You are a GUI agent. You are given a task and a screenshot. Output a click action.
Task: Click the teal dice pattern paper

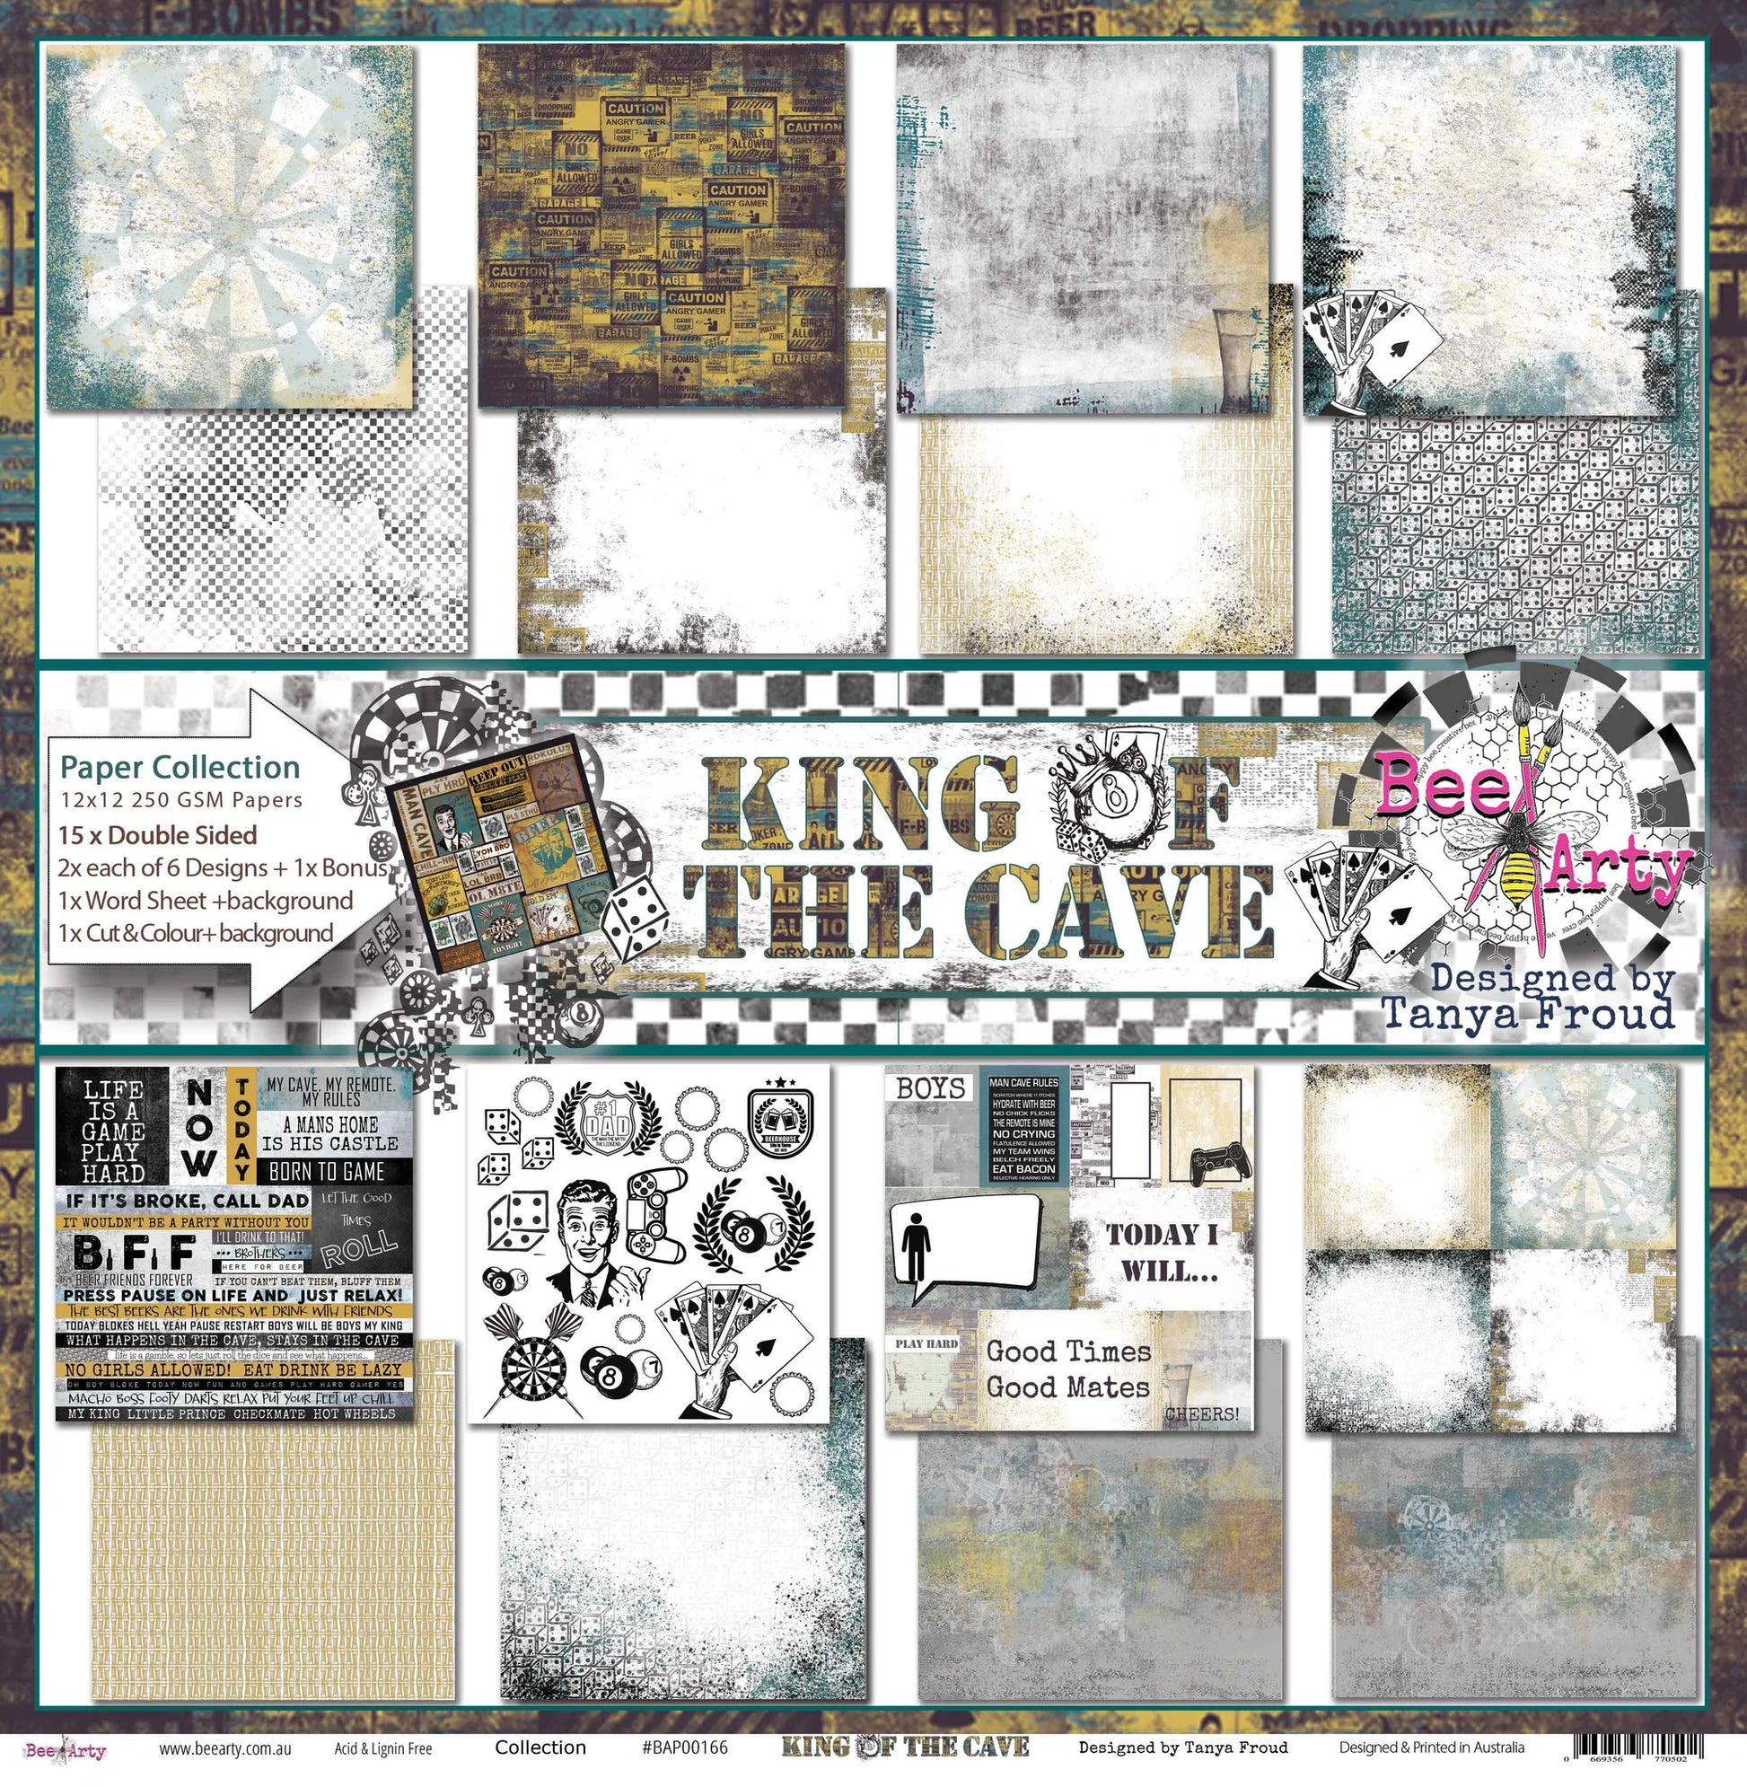pyautogui.click(x=1514, y=534)
